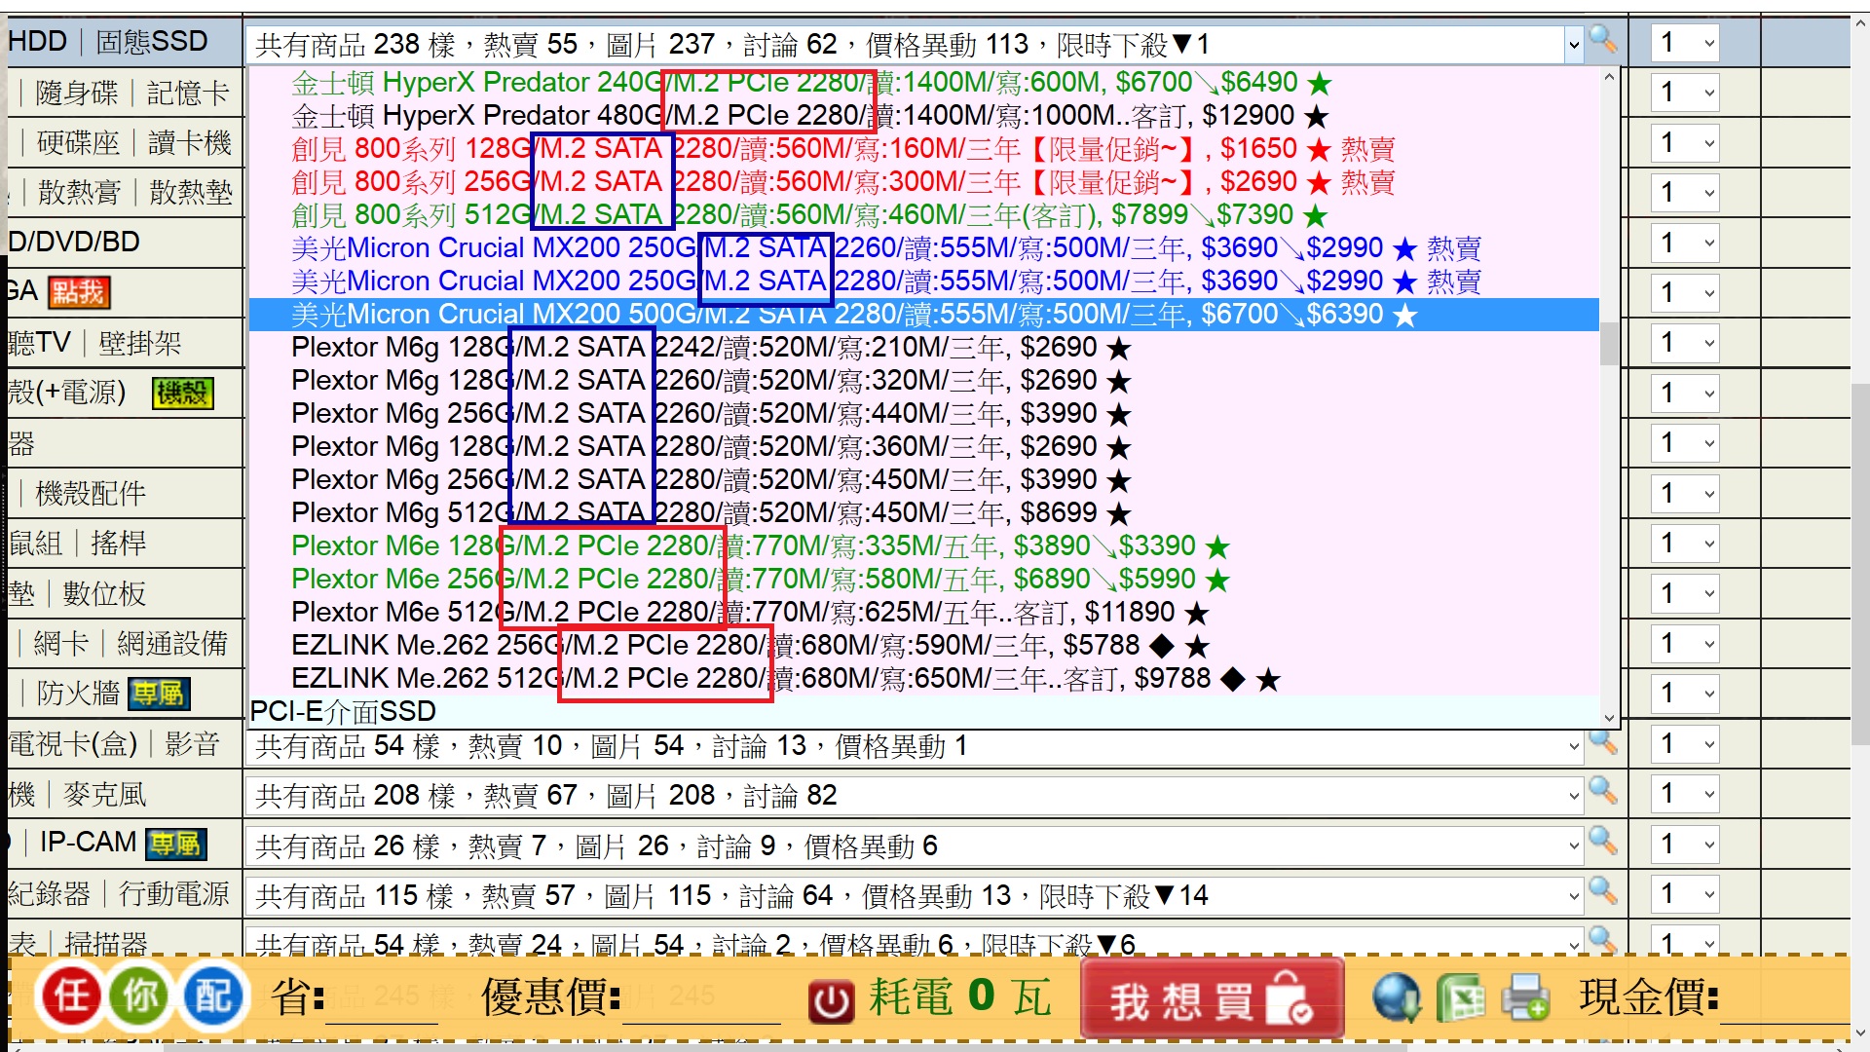Open quantity dropdown on 聽TV｜壁掛架 row
The image size is (1870, 1052).
[x=1685, y=343]
